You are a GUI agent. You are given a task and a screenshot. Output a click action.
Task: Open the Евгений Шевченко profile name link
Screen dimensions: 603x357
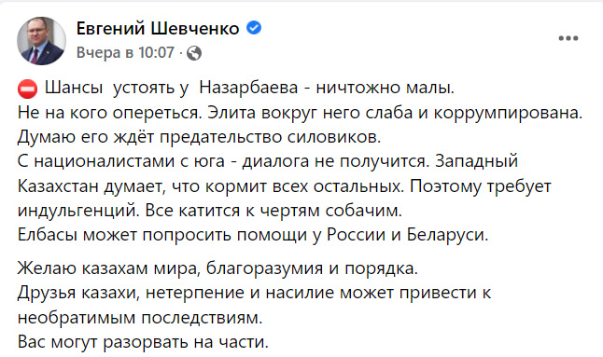point(158,28)
